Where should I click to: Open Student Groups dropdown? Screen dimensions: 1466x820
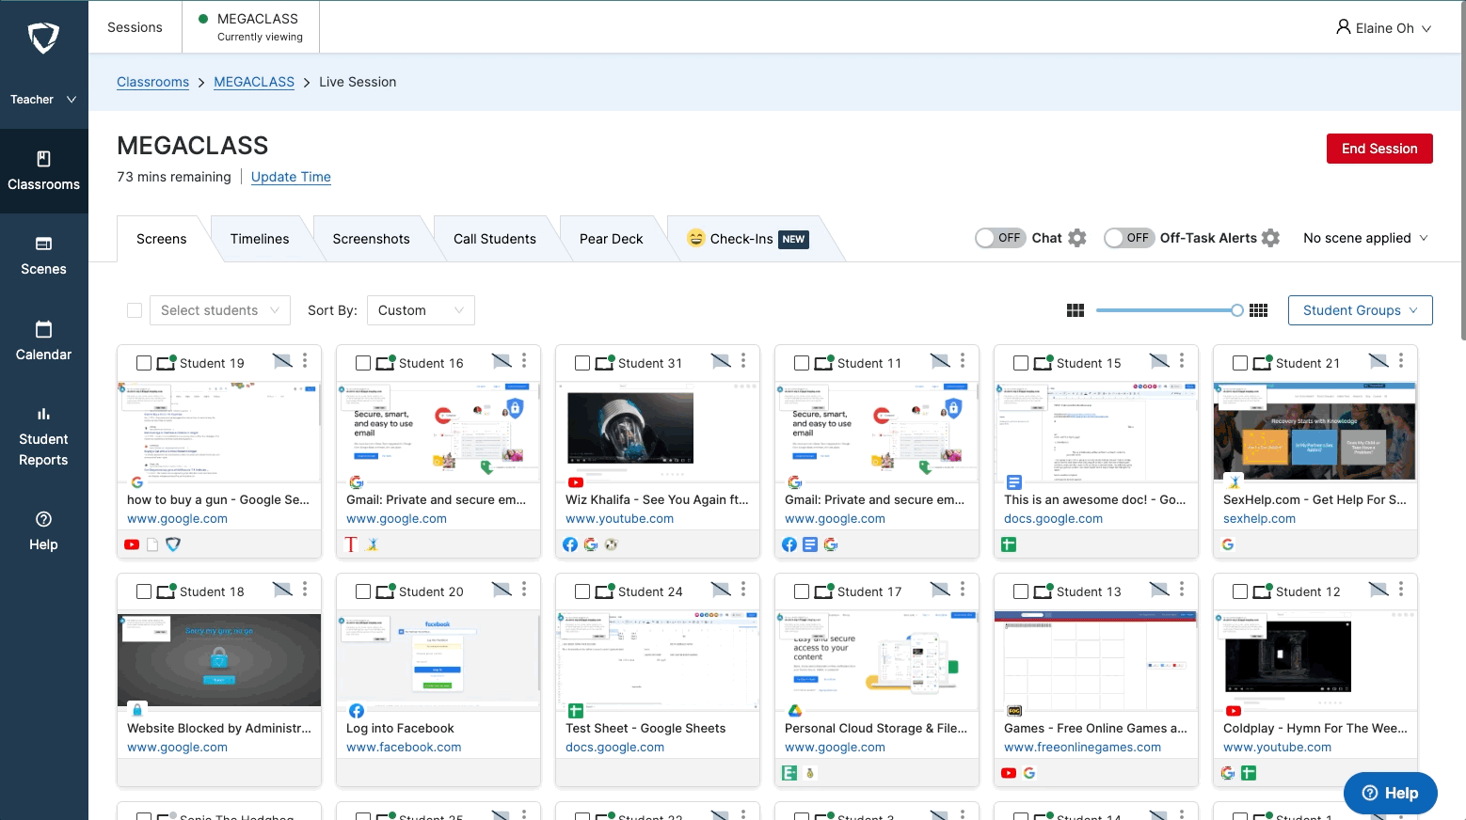tap(1360, 310)
